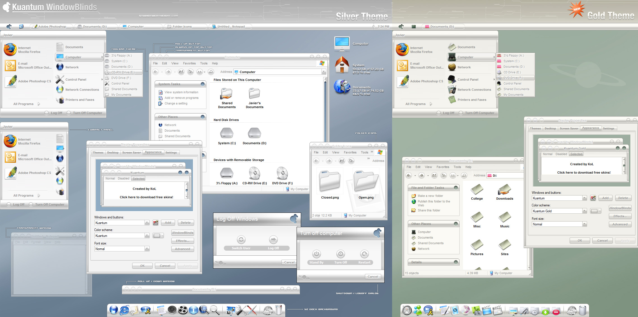The width and height of the screenshot is (638, 317).
Task: Collapse Other Places panel in Computer window
Action: pos(203,117)
